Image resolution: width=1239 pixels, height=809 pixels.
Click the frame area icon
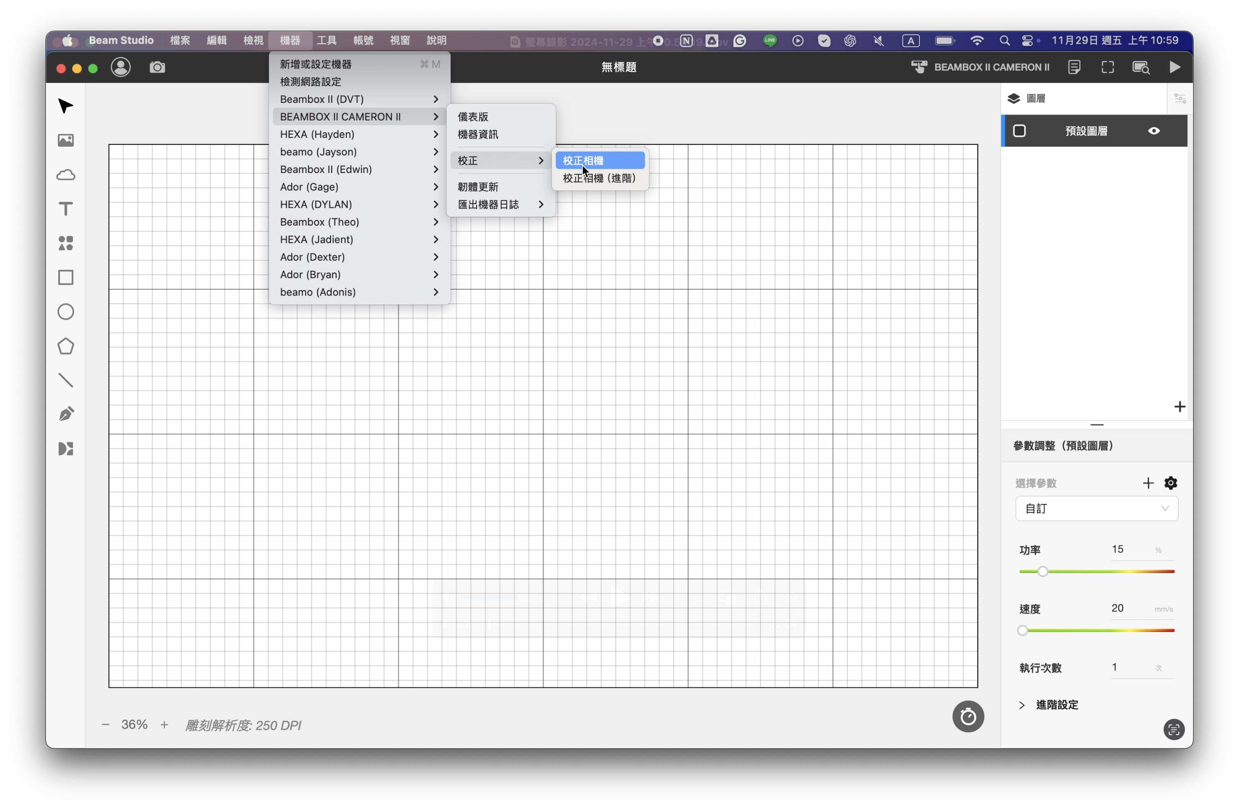(1108, 67)
